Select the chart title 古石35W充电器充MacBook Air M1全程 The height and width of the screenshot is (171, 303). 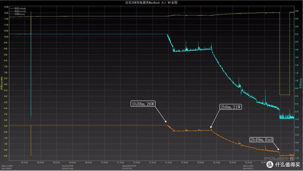click(151, 3)
